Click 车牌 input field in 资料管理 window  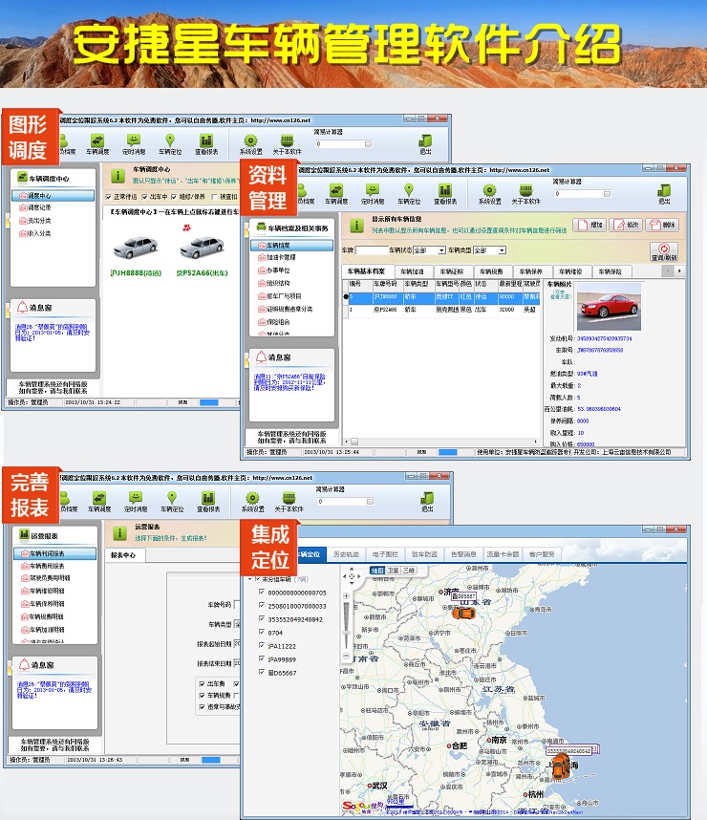tap(372, 250)
